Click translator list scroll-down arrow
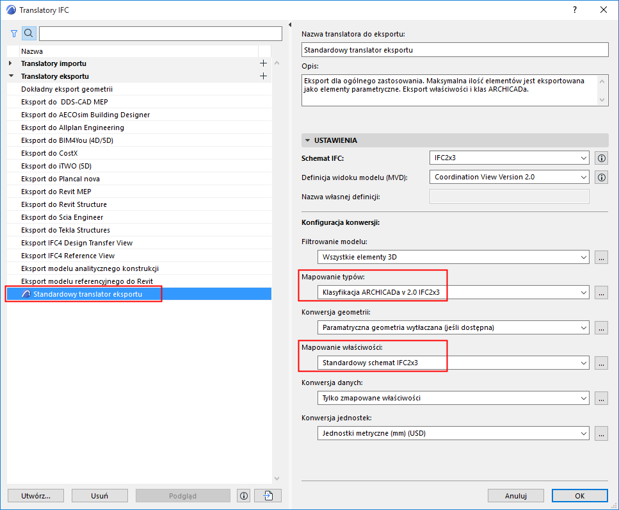This screenshot has width=619, height=510. (x=277, y=479)
